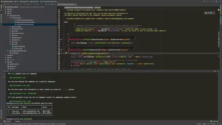Expand the tests folder arrow
Screen dimensions: 222x125
point(6,55)
